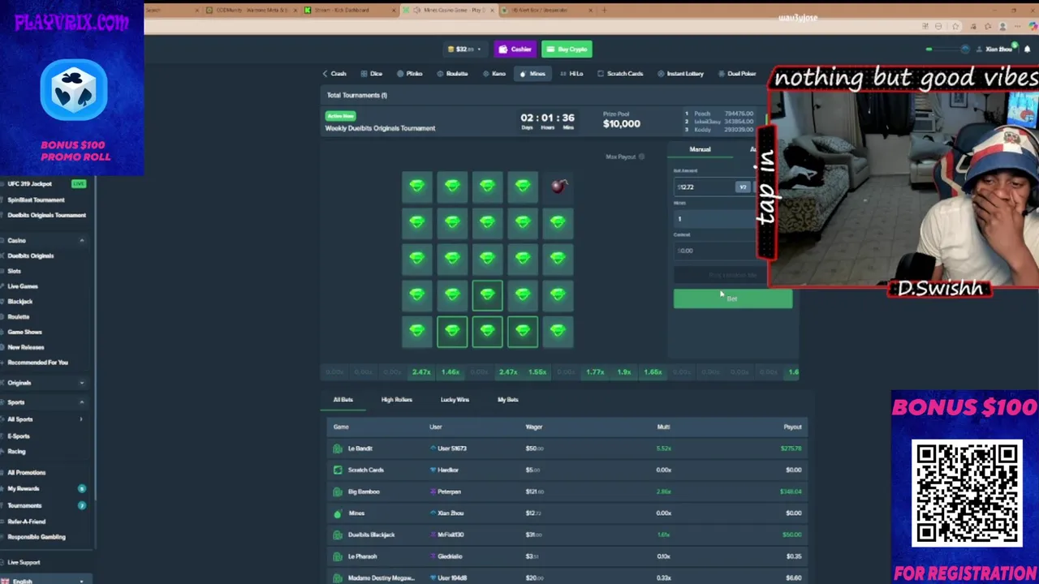The width and height of the screenshot is (1039, 584).
Task: Click the Scratch Cards game icon in the bets table
Action: pos(338,470)
